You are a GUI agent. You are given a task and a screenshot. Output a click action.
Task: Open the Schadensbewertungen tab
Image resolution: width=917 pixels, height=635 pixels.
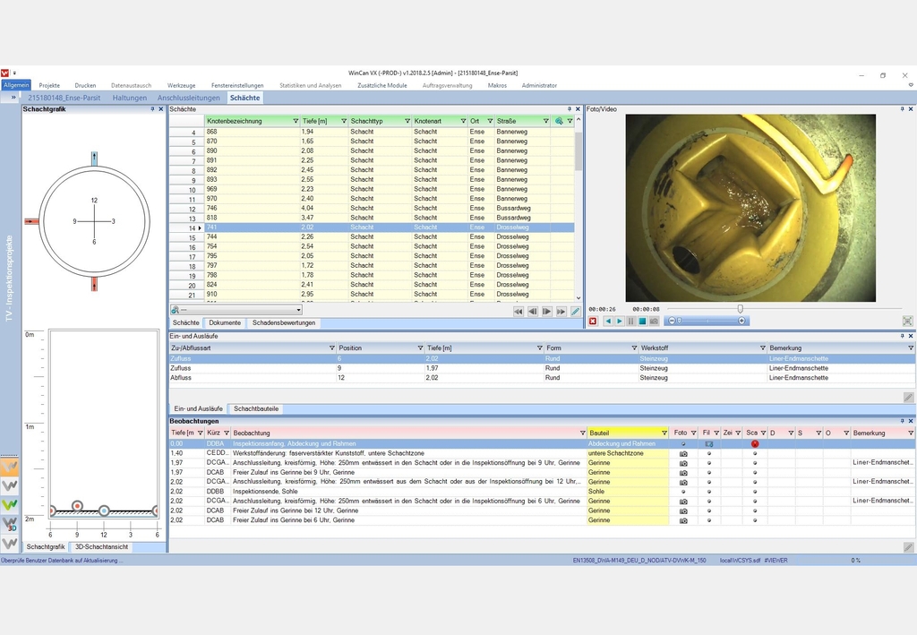[x=283, y=322]
